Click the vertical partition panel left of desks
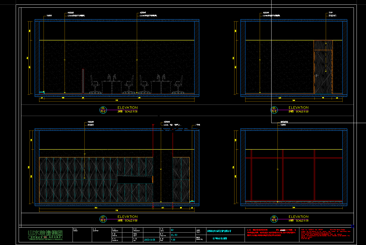The height and width of the screenshot is (245, 366). pyautogui.click(x=83, y=81)
